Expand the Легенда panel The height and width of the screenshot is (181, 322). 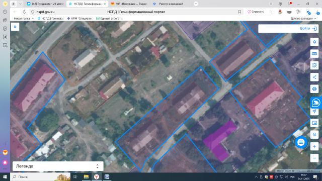(x=58, y=166)
